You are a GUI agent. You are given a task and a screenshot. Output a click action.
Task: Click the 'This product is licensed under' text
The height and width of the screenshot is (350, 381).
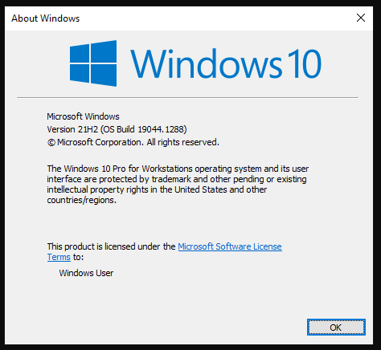(111, 246)
